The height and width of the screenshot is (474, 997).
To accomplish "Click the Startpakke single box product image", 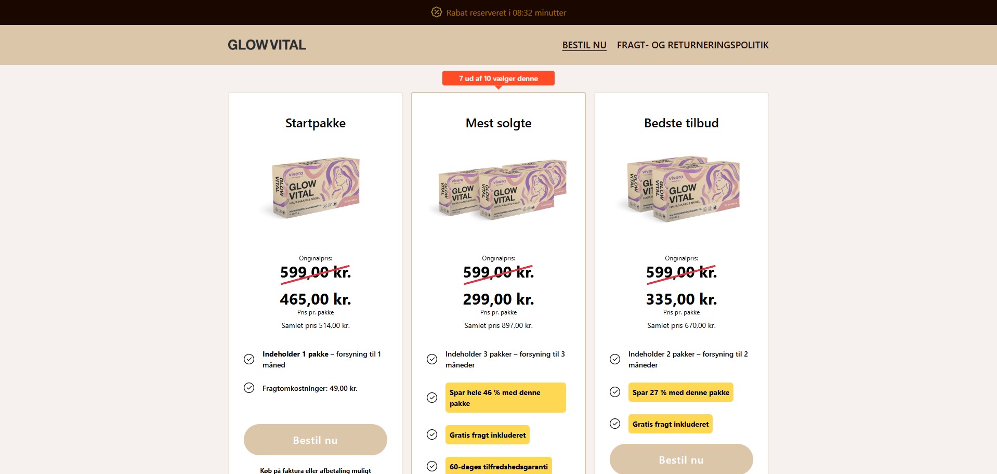I will tap(316, 188).
